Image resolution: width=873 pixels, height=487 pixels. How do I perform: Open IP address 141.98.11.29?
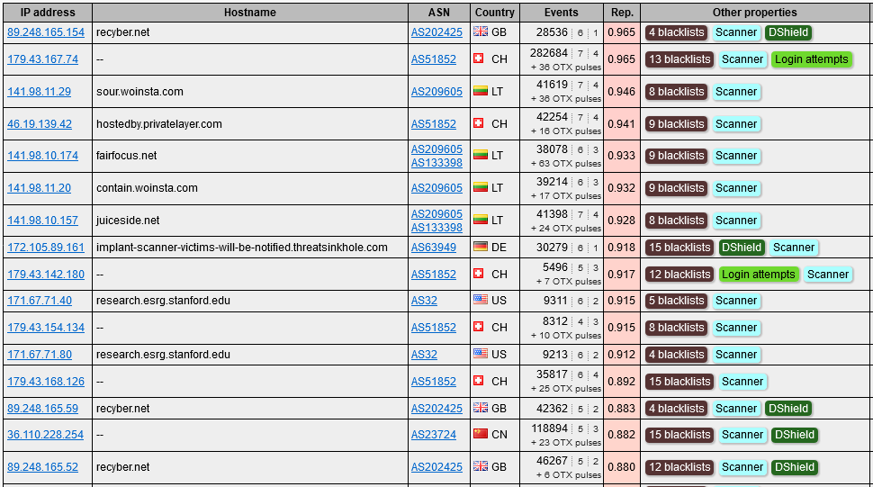pos(39,91)
